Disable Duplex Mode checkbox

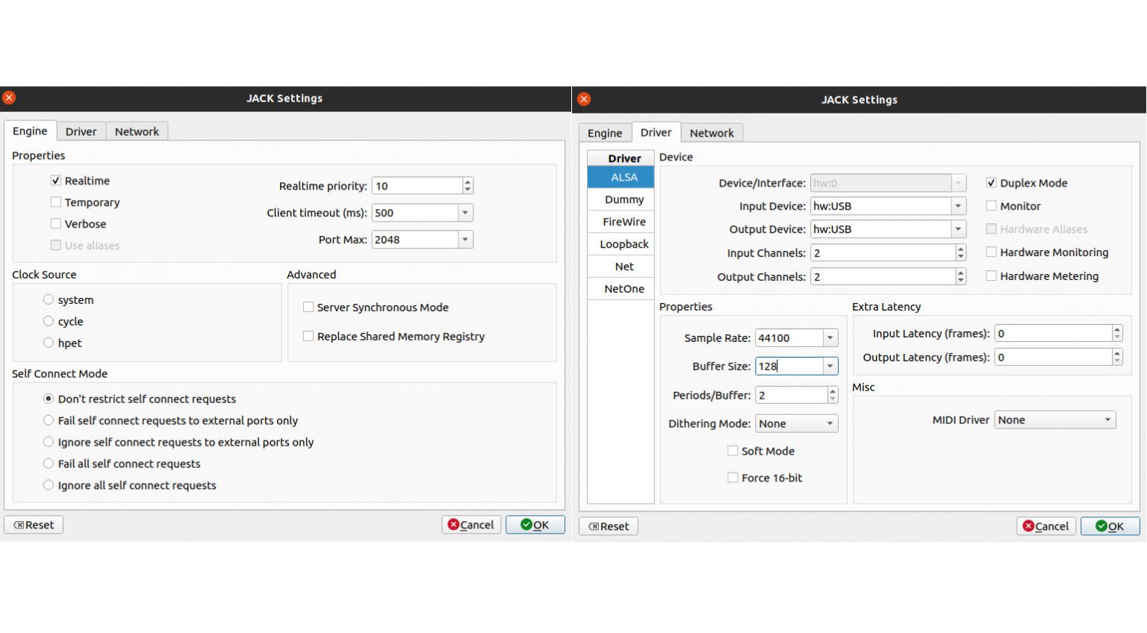coord(991,183)
